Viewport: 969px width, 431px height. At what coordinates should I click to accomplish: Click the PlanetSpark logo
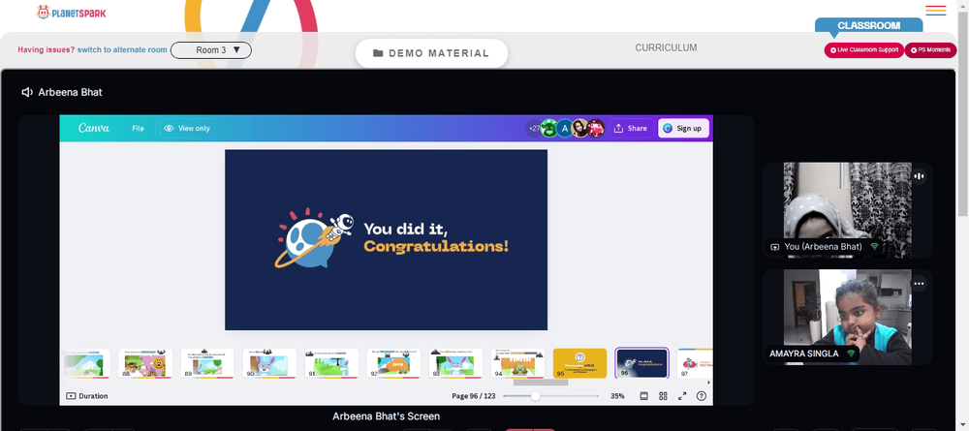(x=71, y=12)
